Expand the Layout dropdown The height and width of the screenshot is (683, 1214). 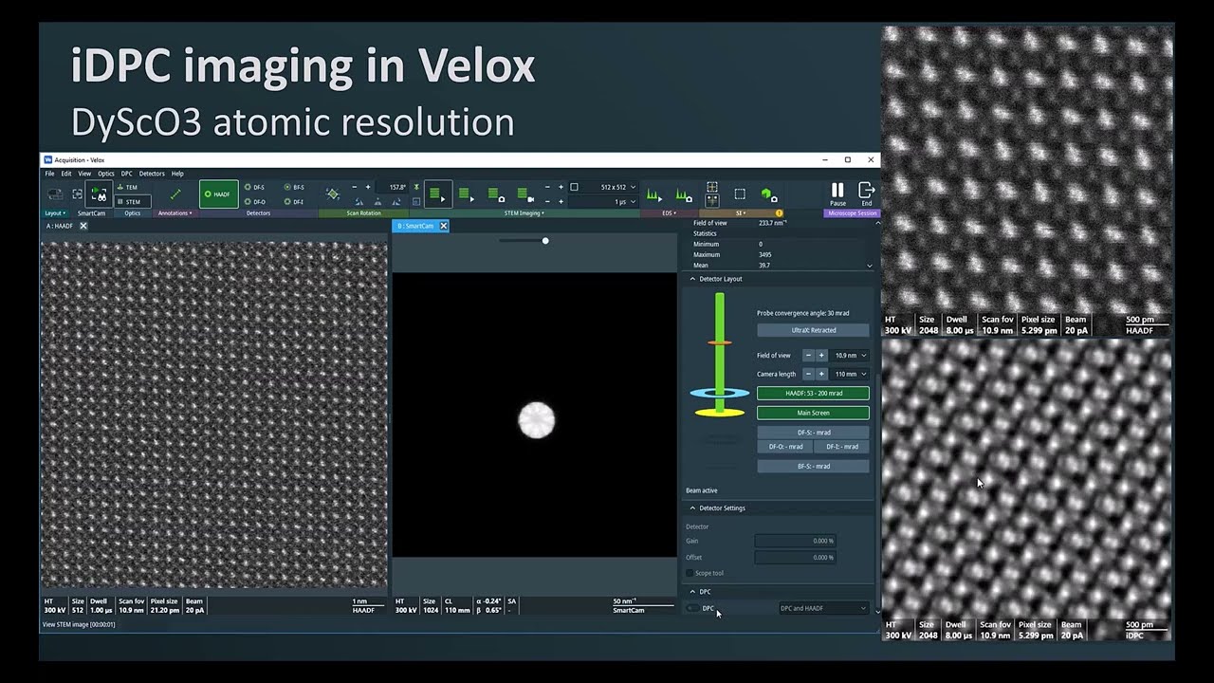54,213
